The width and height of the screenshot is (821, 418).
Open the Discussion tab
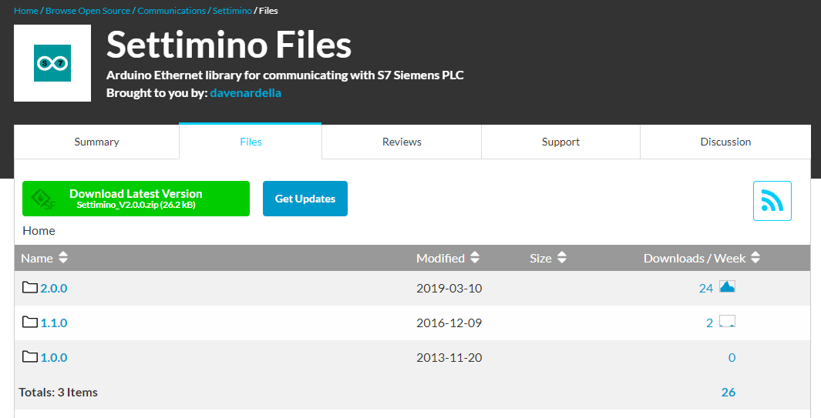click(x=725, y=142)
